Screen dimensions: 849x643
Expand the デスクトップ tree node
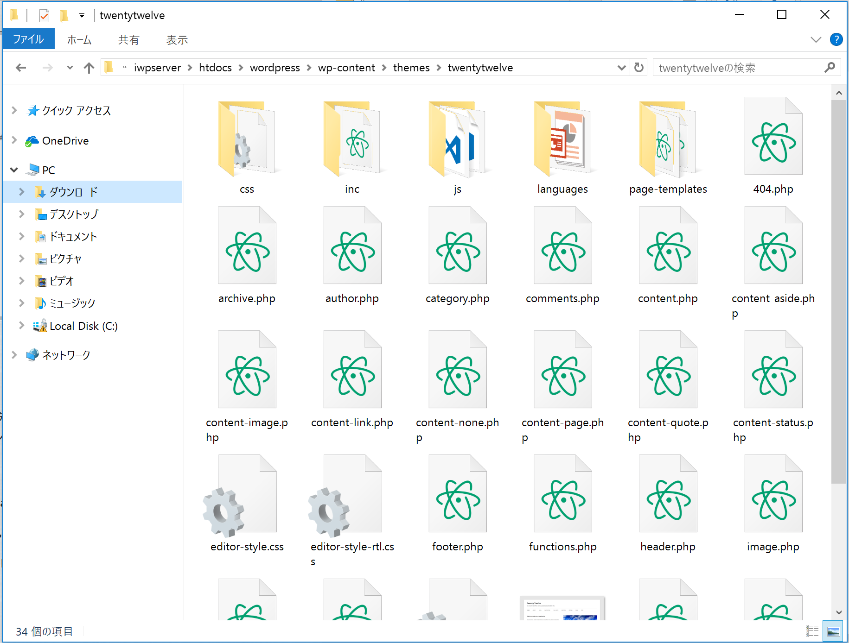tap(21, 214)
